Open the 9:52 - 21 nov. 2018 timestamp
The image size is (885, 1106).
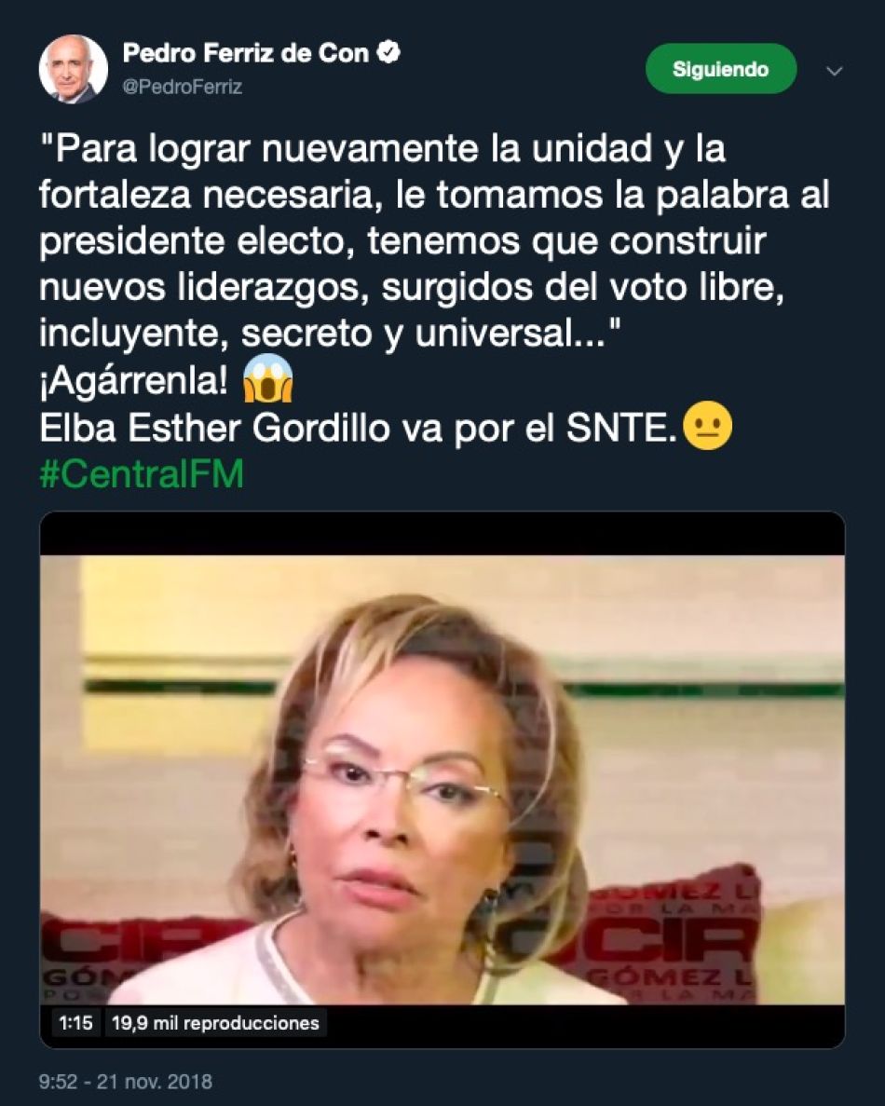tap(126, 1082)
